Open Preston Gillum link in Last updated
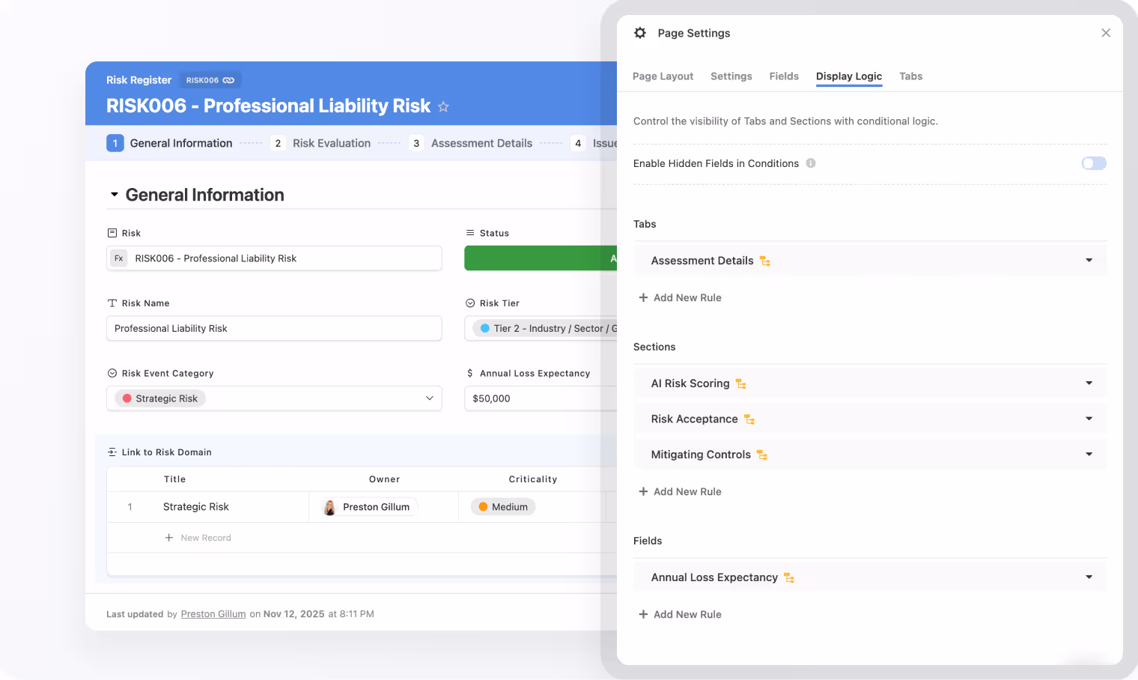The width and height of the screenshot is (1138, 680). 213,614
